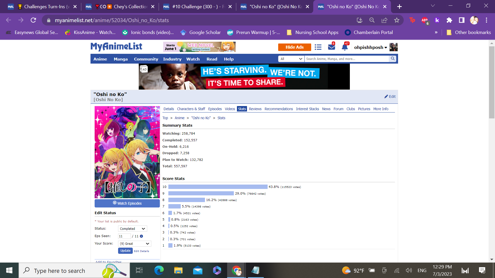The width and height of the screenshot is (495, 278).
Task: Click the pencil Edit icon link
Action: click(x=390, y=97)
